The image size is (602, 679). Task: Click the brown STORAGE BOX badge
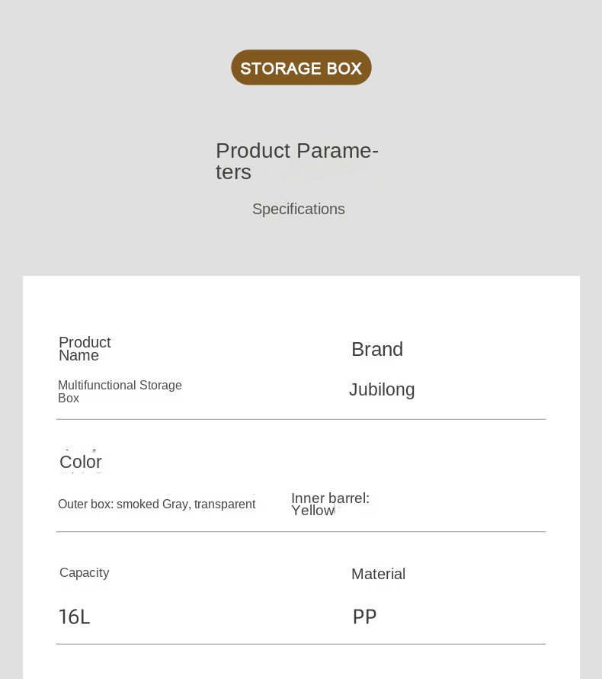pyautogui.click(x=301, y=68)
